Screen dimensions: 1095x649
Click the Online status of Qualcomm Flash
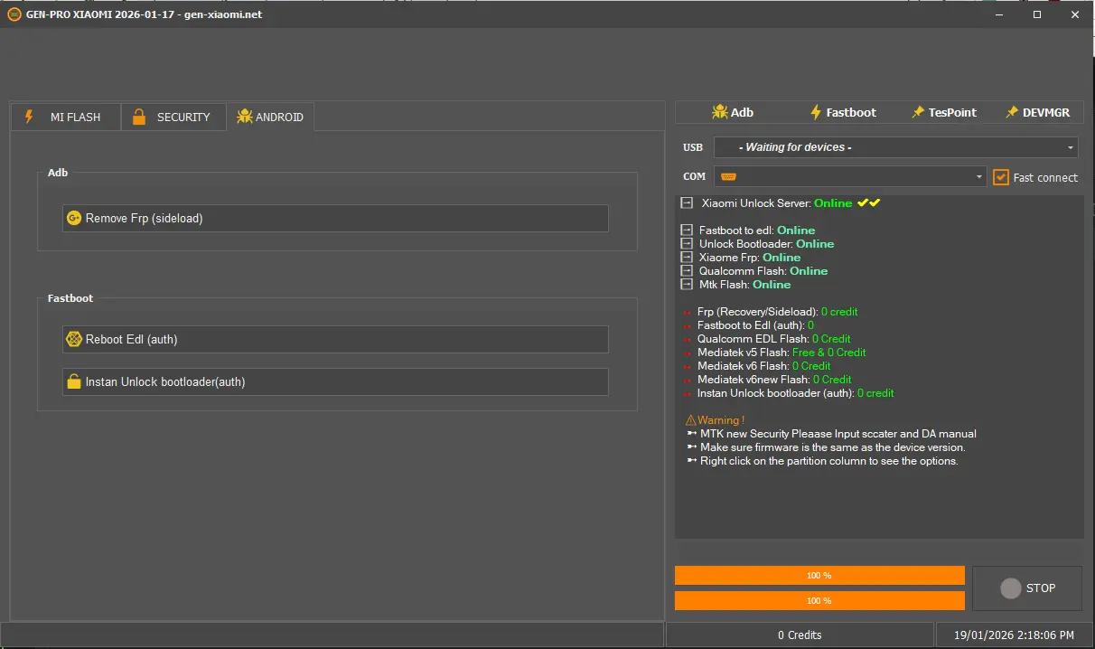point(809,271)
